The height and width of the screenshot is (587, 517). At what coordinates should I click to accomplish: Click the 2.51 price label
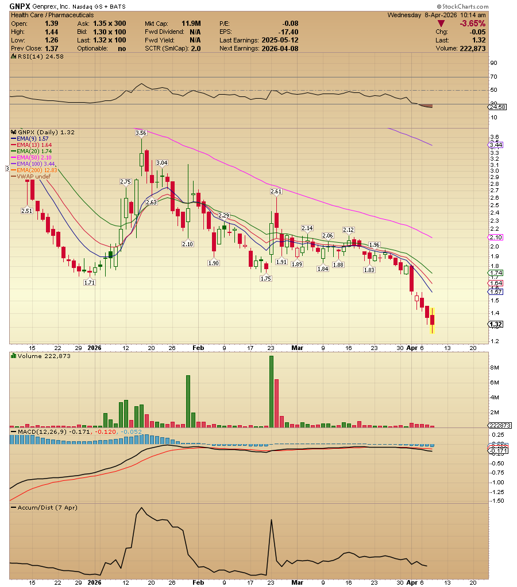click(27, 211)
